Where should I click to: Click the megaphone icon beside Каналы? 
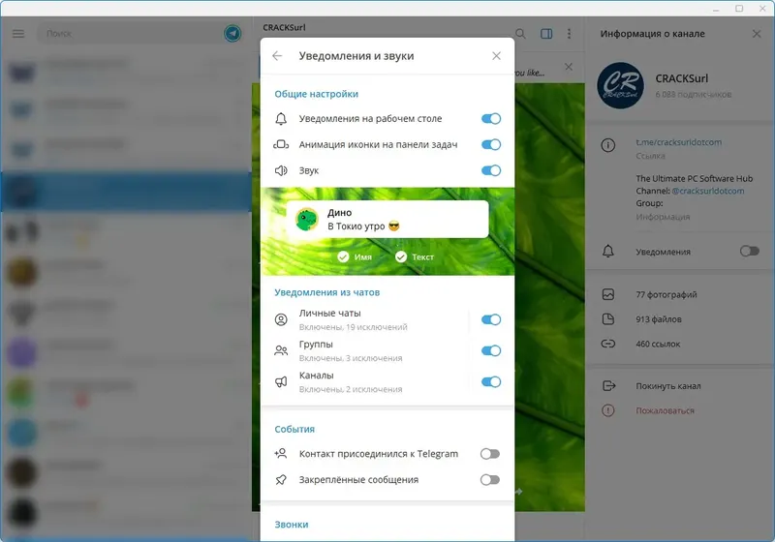281,381
